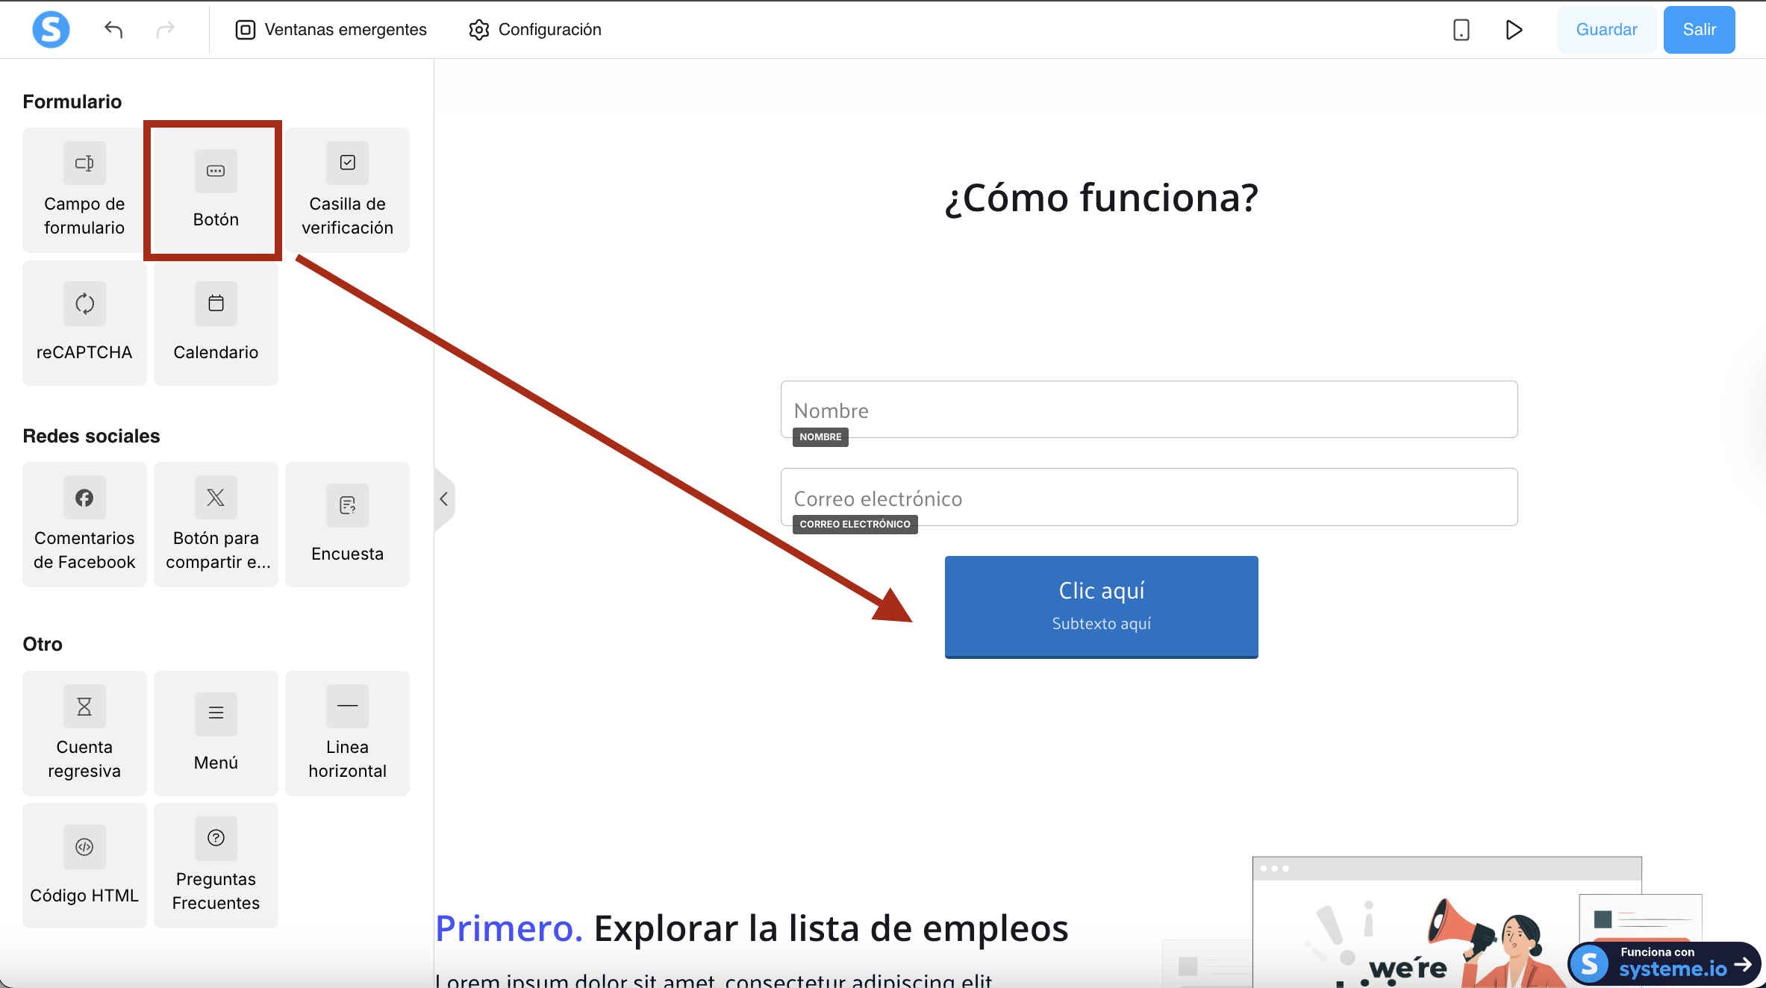Select the Encuesta survey element
The width and height of the screenshot is (1766, 988).
click(x=347, y=525)
